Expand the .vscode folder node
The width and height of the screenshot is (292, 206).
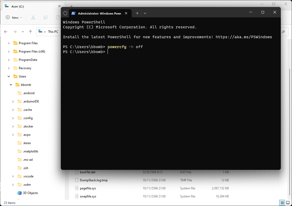point(13,176)
